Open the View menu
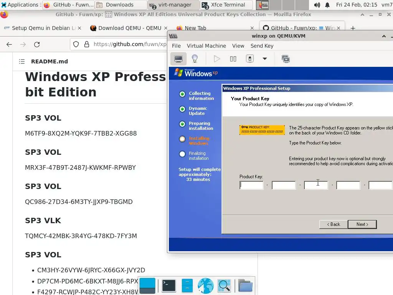The height and width of the screenshot is (295, 393). point(238,46)
